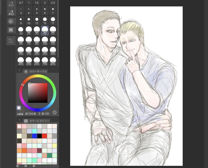Viewport: 208px width, 168px height.
Task: Switch to the カラーサークル tab
Action: coord(35,72)
